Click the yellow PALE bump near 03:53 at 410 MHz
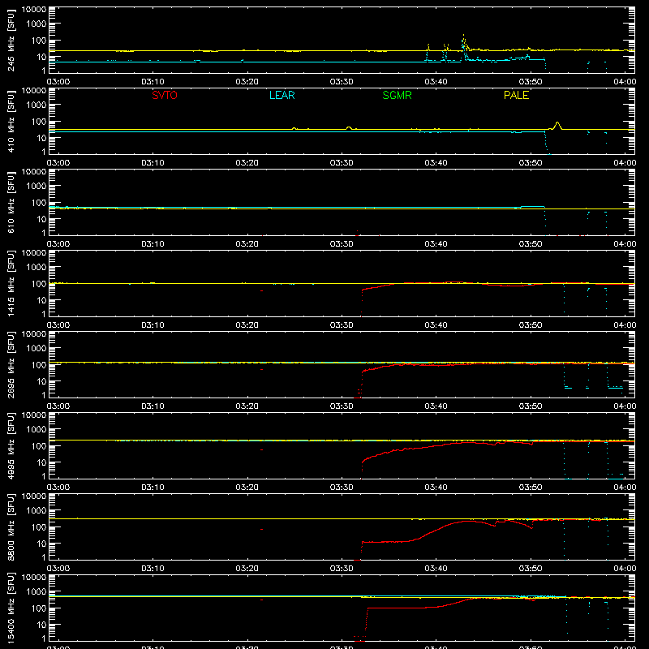Screen dimensions: 649x649 click(557, 125)
